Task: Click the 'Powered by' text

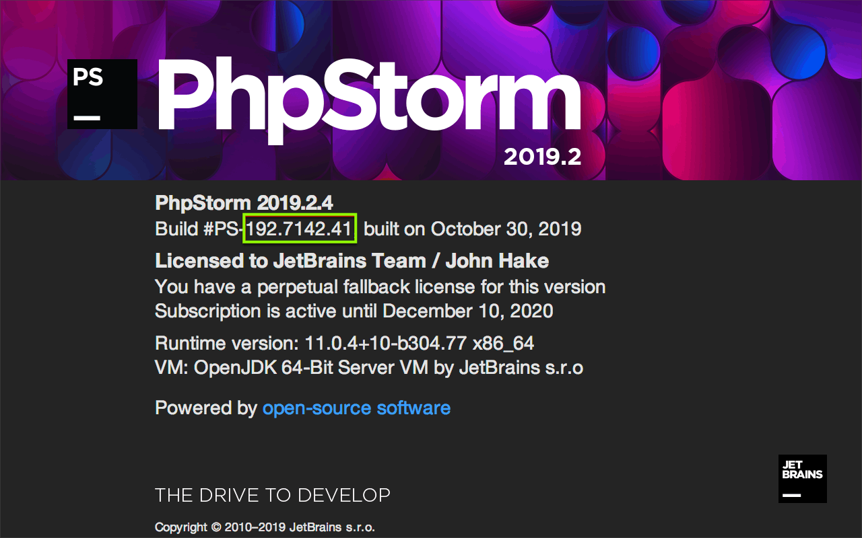Action: tap(206, 408)
